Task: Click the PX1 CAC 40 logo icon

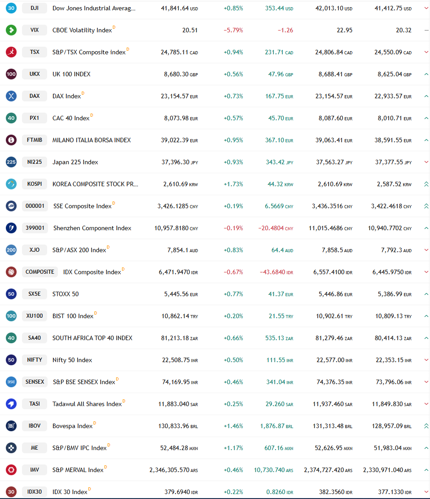Action: point(11,118)
